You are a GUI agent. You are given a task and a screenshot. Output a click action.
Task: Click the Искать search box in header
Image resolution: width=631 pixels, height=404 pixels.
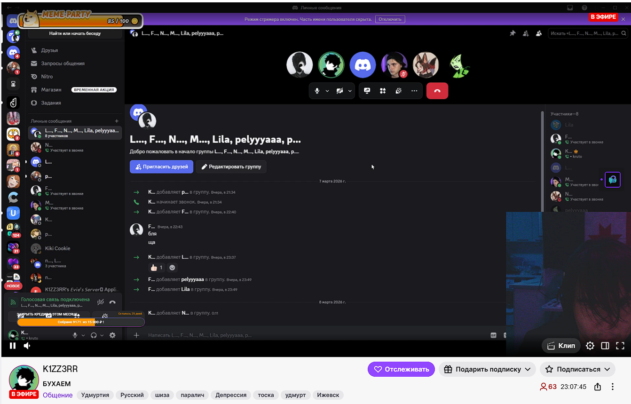click(588, 33)
